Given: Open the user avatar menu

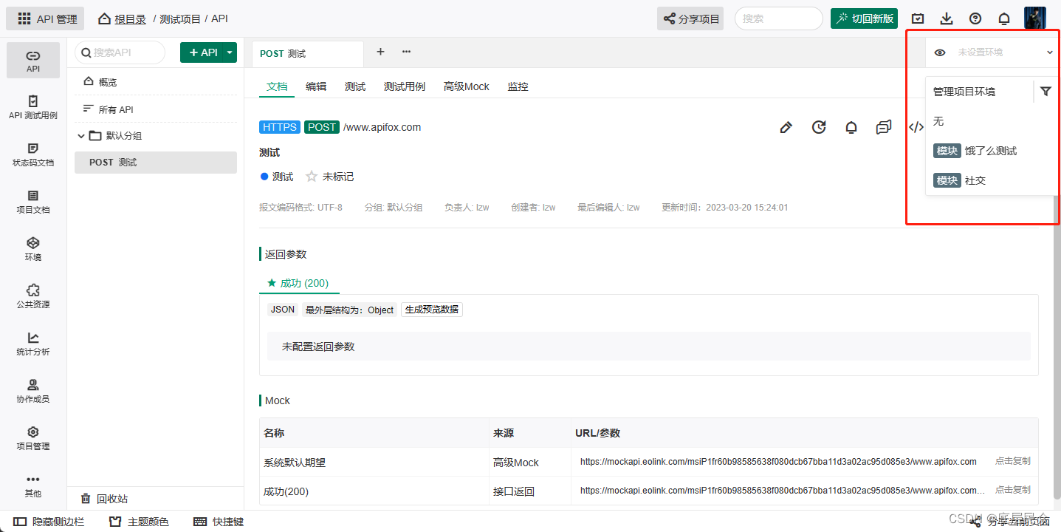Looking at the screenshot, I should coord(1034,18).
